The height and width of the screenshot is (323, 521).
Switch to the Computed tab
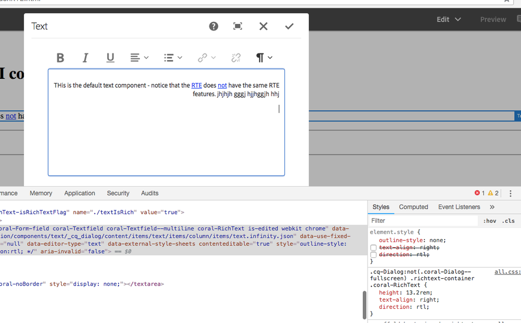coord(413,207)
